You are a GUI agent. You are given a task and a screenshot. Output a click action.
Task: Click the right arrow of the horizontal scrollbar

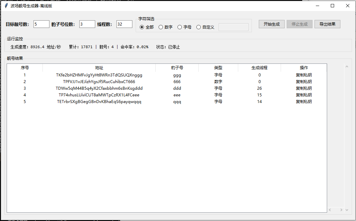point(341,210)
